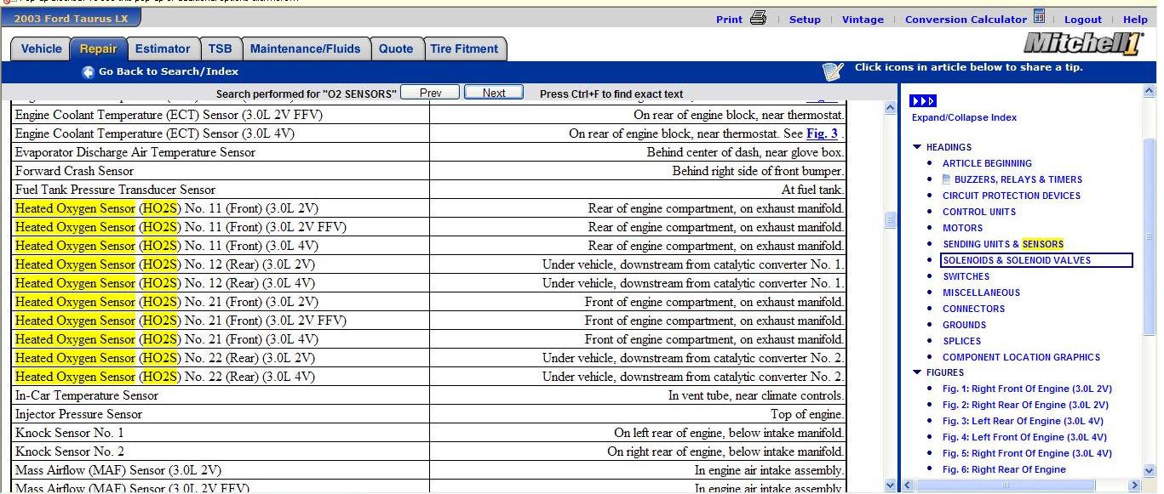Image resolution: width=1164 pixels, height=494 pixels.
Task: Go to the Maintenance/Fluids tab
Action: (306, 48)
